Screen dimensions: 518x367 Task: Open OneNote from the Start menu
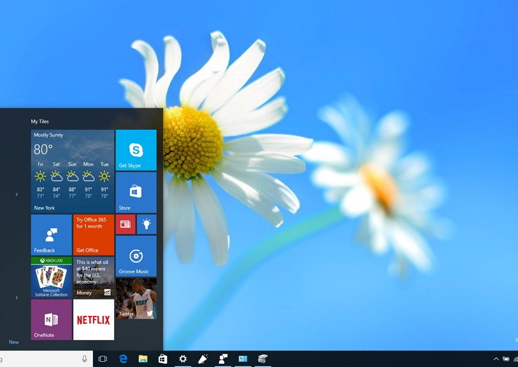(50, 319)
